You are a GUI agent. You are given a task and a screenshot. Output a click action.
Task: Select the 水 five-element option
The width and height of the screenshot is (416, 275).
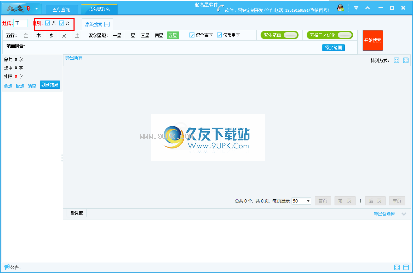(51, 35)
